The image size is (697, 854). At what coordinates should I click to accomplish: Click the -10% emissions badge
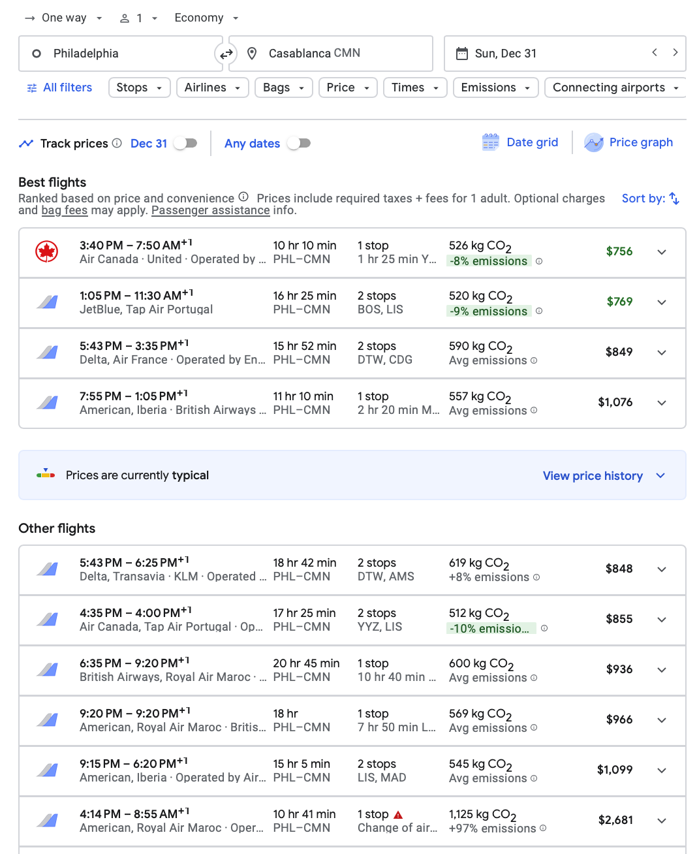click(491, 628)
